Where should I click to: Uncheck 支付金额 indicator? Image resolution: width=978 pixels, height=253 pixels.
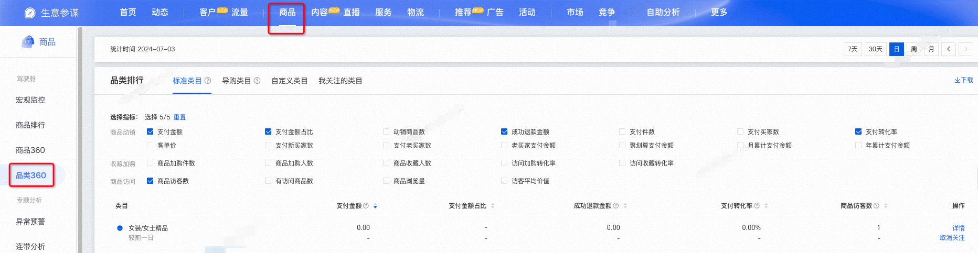pos(150,132)
